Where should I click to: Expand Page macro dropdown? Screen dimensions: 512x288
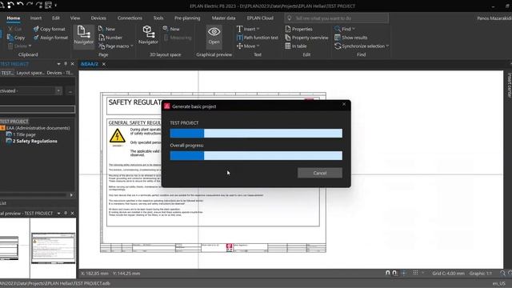(x=131, y=46)
